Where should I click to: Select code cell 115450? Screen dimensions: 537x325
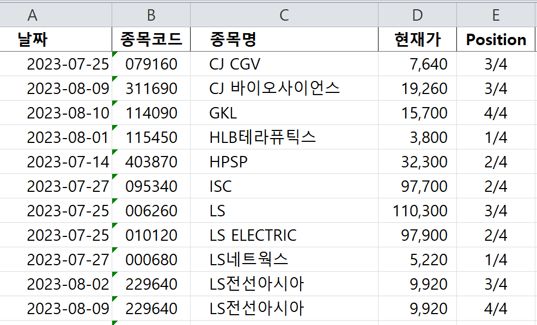tap(151, 137)
